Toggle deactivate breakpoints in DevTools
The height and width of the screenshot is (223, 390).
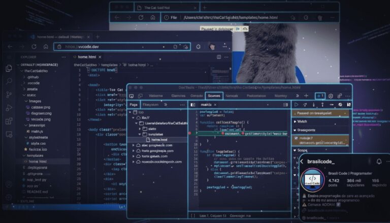[340, 105]
